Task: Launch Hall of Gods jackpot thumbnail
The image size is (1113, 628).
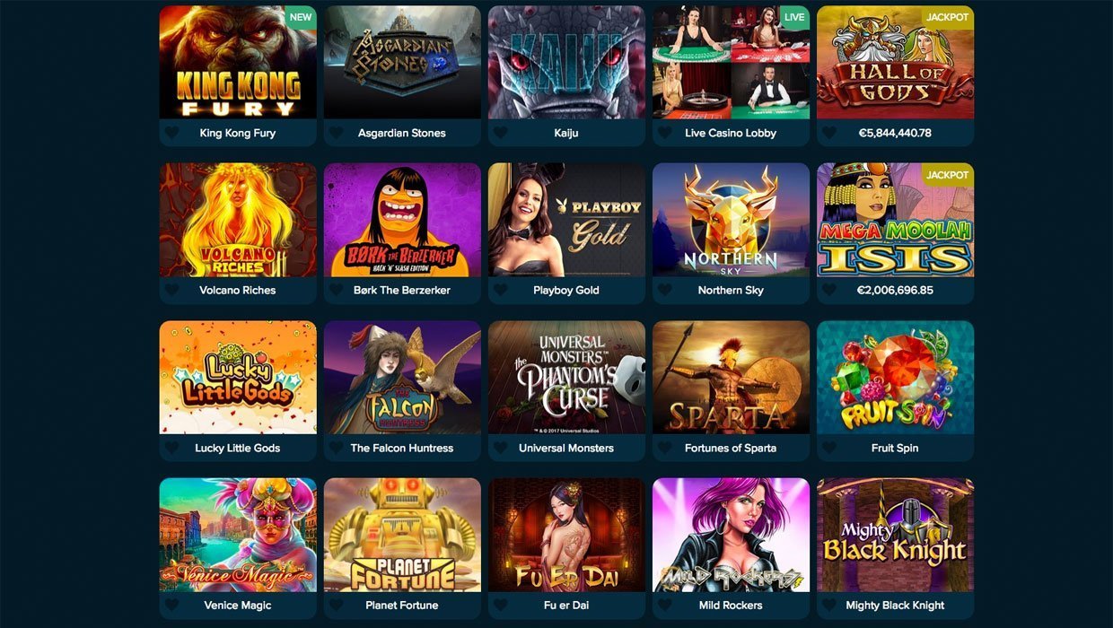Action: tap(895, 63)
